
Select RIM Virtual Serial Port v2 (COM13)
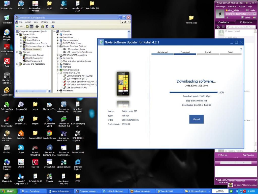82,82
